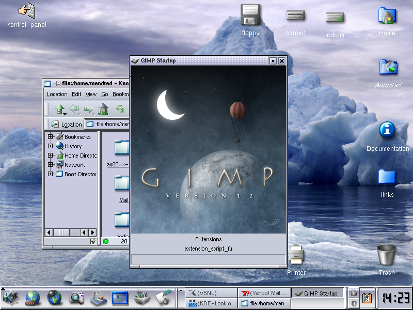Switch to the Yahoo! Mail taskbar entry
This screenshot has width=413, height=310.
[264, 293]
